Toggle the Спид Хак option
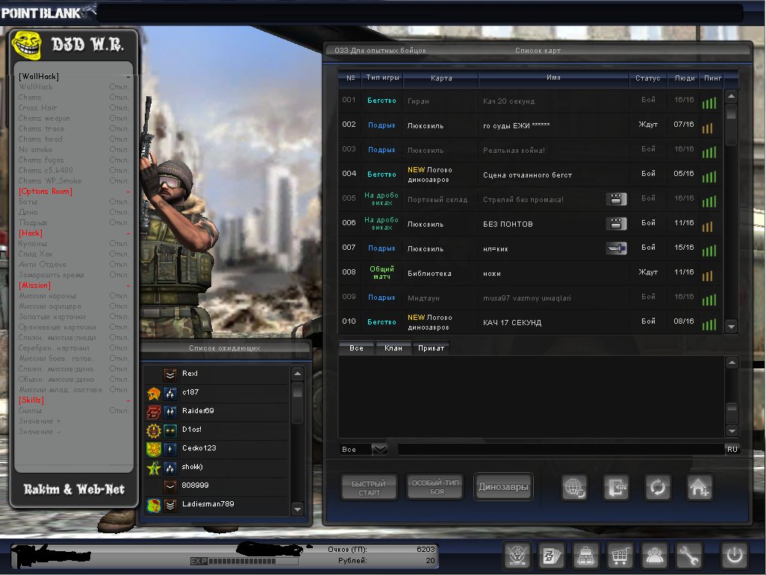766x575 pixels. pyautogui.click(x=74, y=254)
